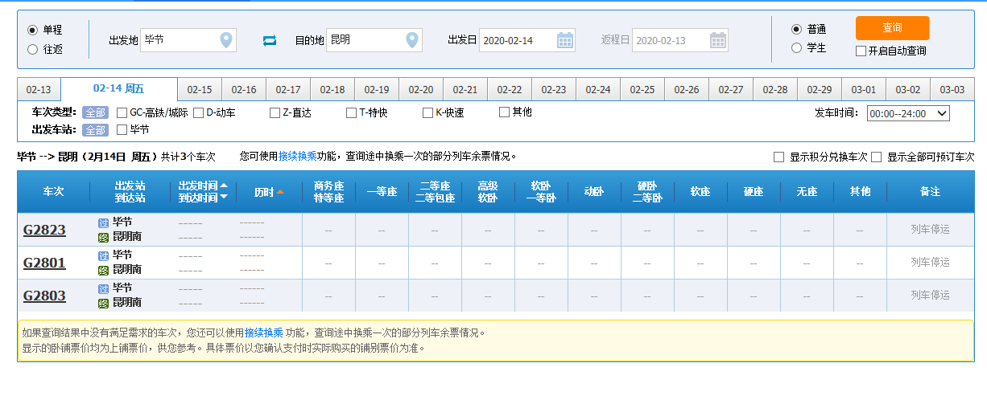Click the 硬卧 二等卧 column header
The image size is (987, 404).
647,192
